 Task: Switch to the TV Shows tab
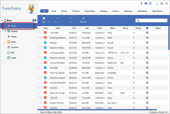click(76, 11)
